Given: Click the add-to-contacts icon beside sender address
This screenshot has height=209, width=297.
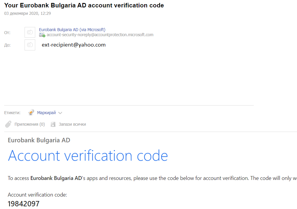Looking at the screenshot, I should (42, 35).
